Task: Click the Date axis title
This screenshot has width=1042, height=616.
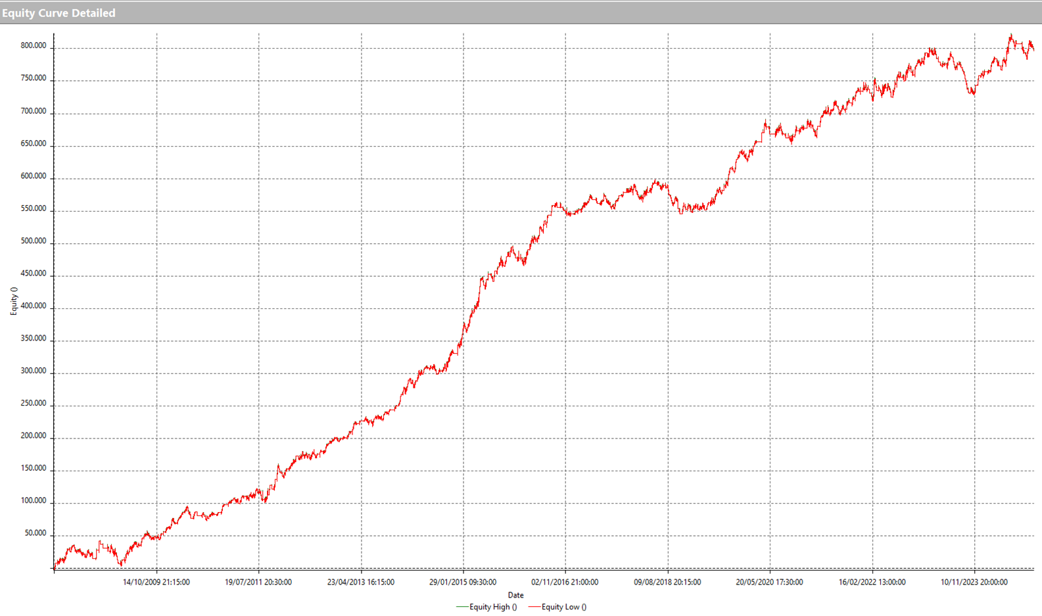Action: (515, 595)
